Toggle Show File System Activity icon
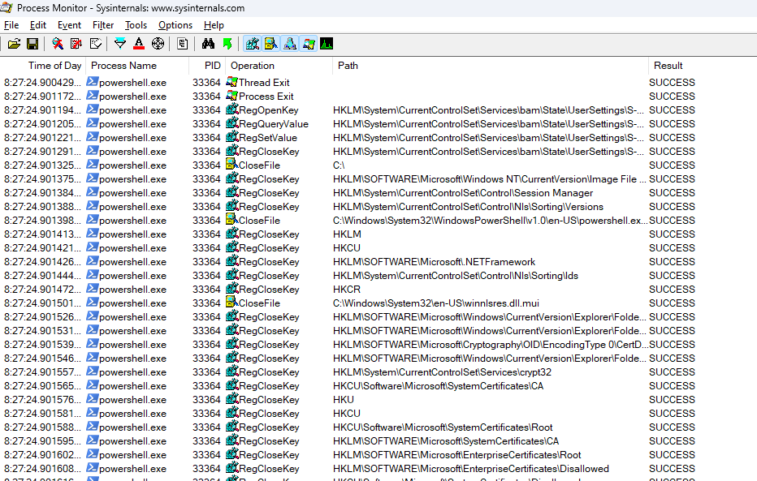Viewport: 757px width, 481px height. [271, 44]
